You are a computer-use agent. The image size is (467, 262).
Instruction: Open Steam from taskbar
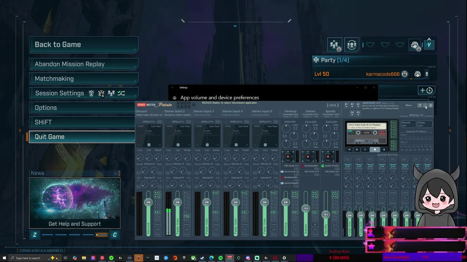click(x=202, y=258)
